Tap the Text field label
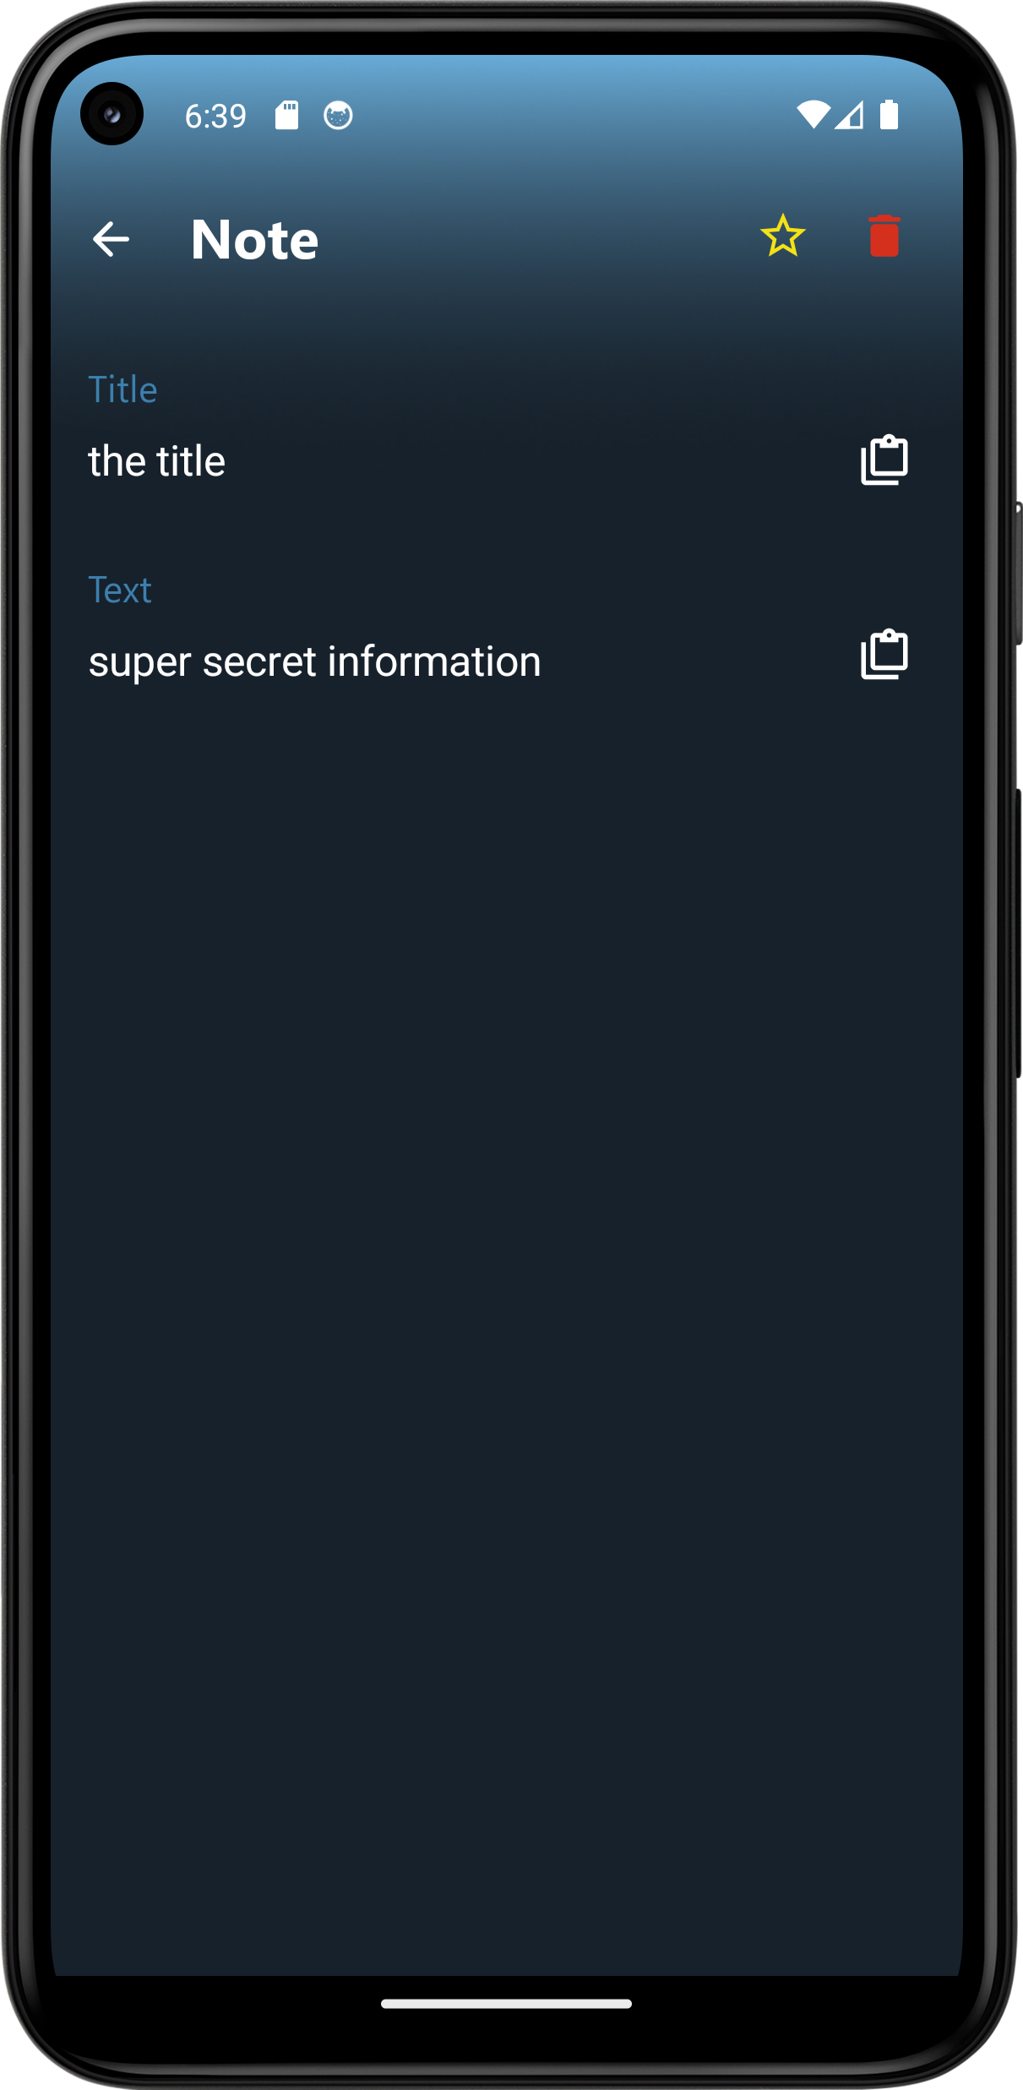 click(x=120, y=590)
